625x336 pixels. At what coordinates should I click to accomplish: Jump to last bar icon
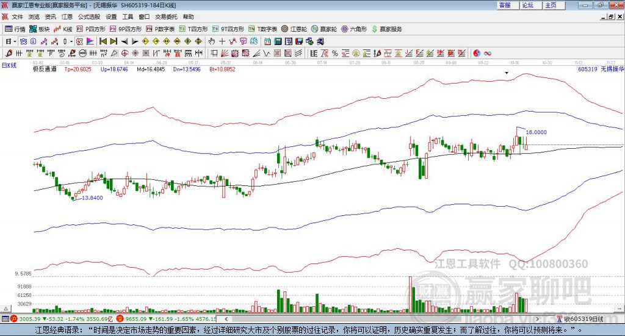pyautogui.click(x=114, y=41)
